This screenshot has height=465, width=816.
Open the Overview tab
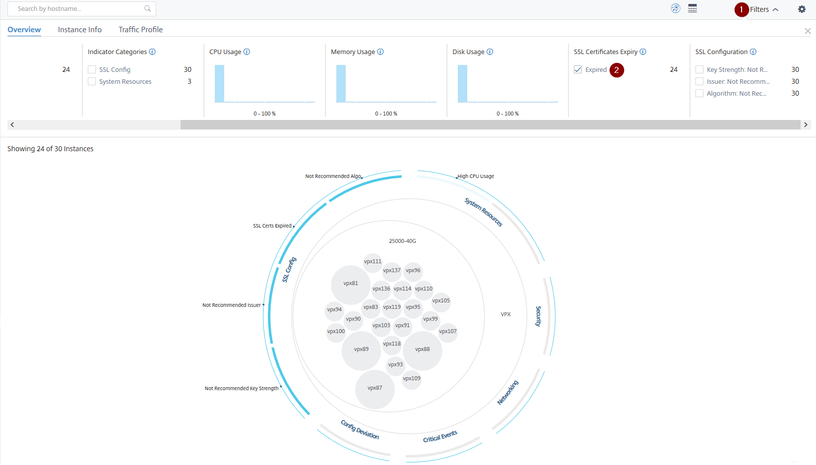coord(24,30)
